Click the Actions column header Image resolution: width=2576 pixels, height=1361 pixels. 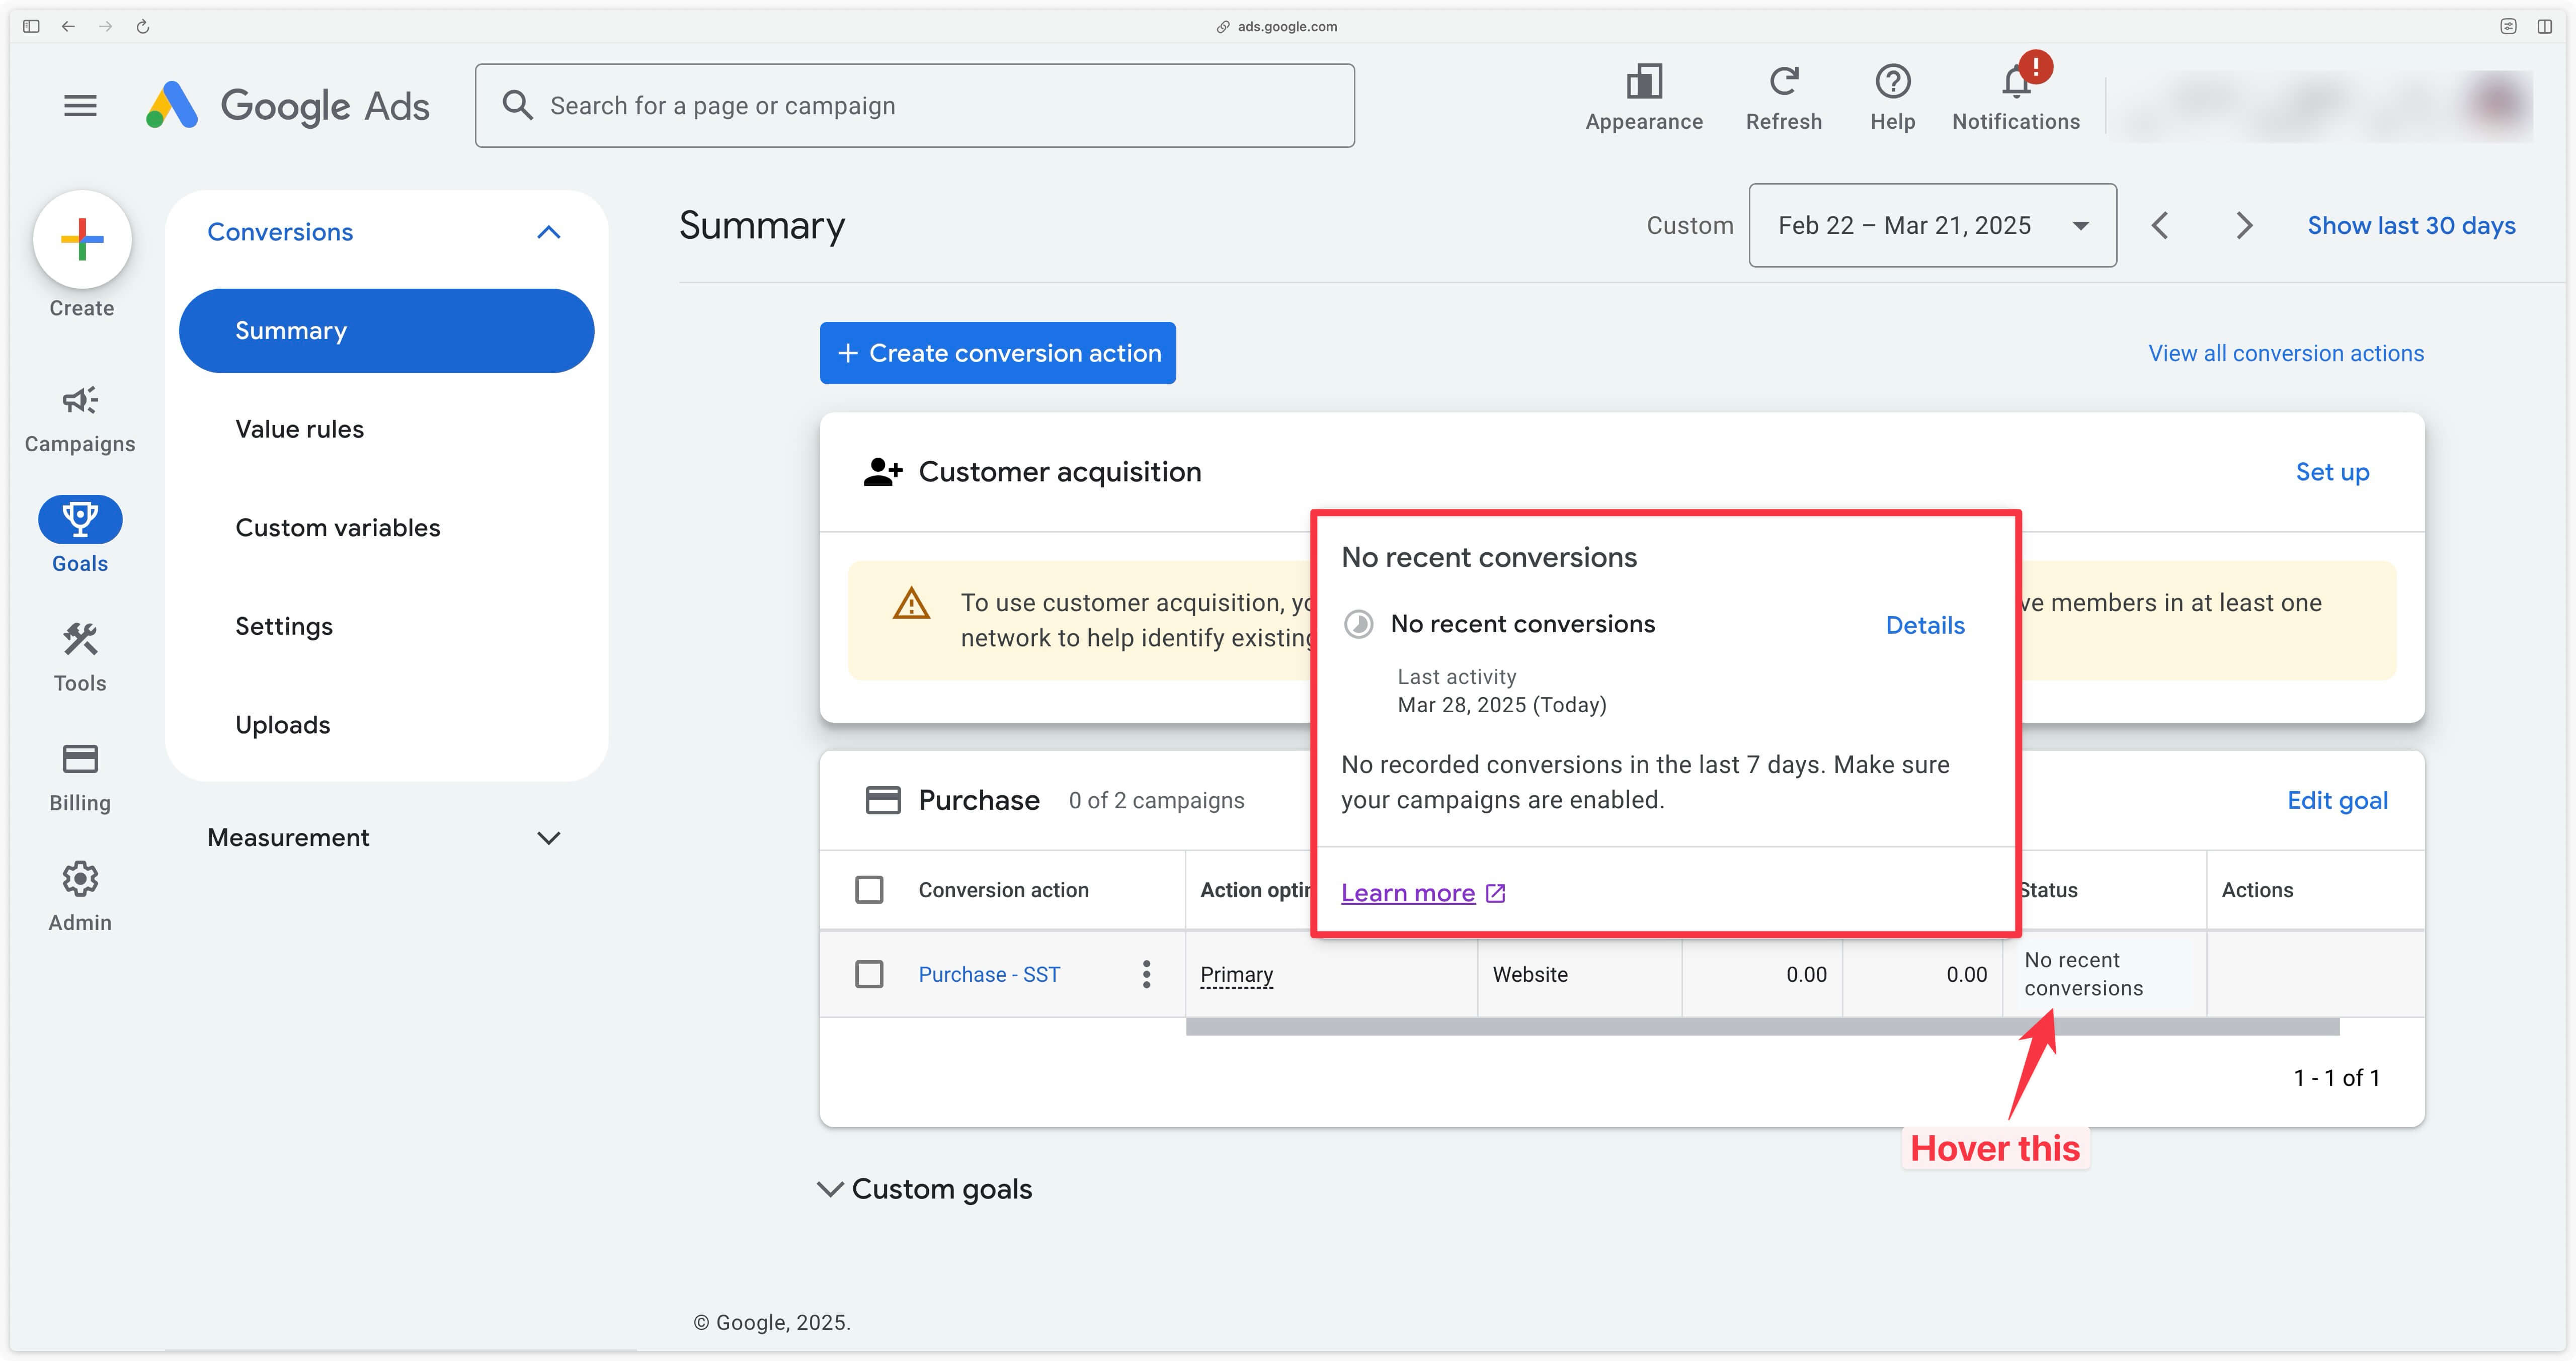click(2257, 890)
